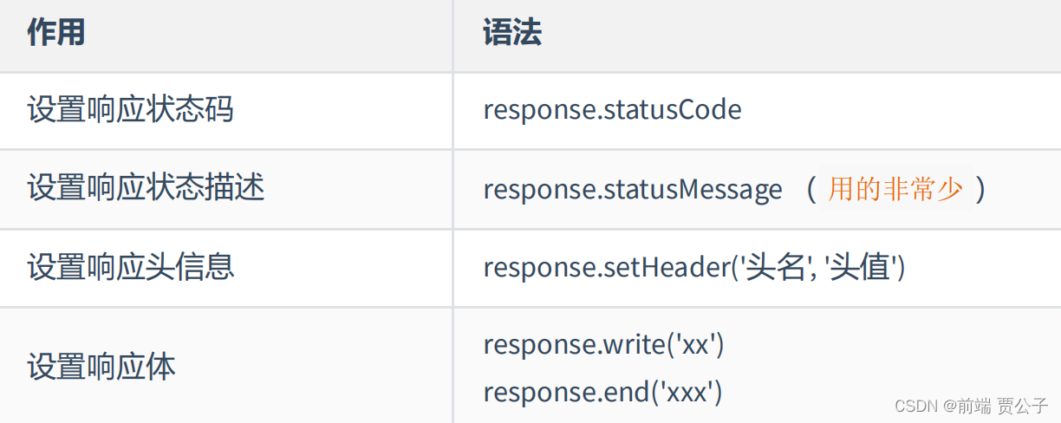Screen dimensions: 1061x423
Task: Click the @前端 贾公子 author watermark
Action: 997,406
